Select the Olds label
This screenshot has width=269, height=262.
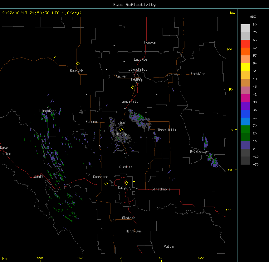point(121,123)
